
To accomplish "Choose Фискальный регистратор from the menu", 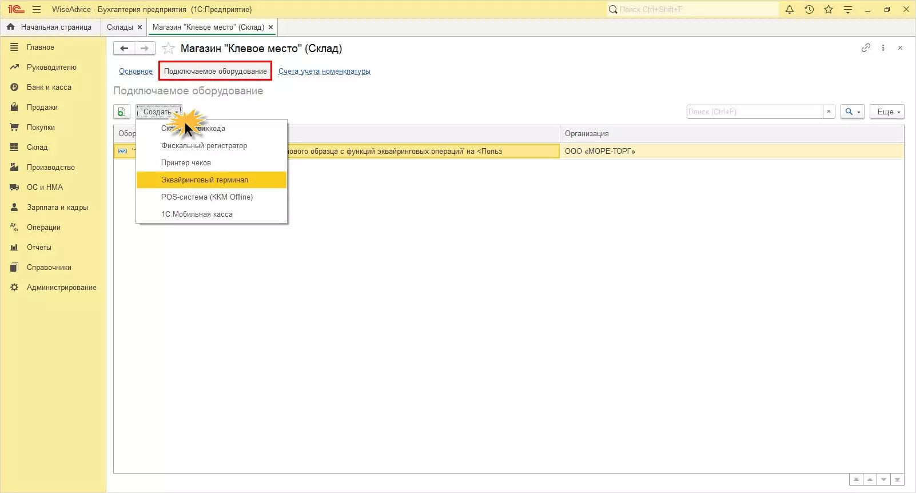I will coord(212,146).
